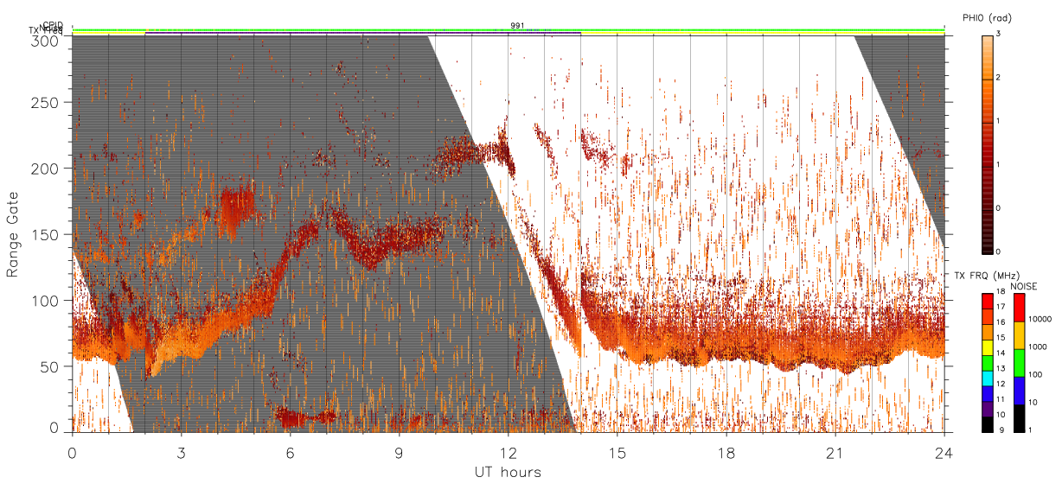
Task: Pick the green NOISE swatch between 100 and 1000
Action: point(1019,362)
